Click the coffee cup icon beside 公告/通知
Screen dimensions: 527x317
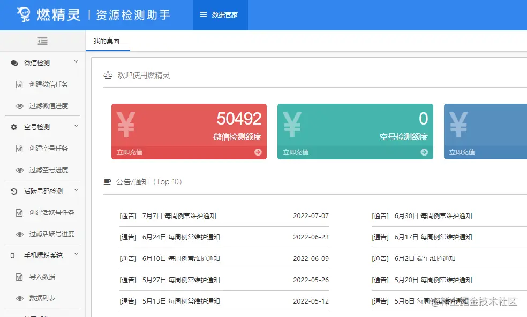107,182
